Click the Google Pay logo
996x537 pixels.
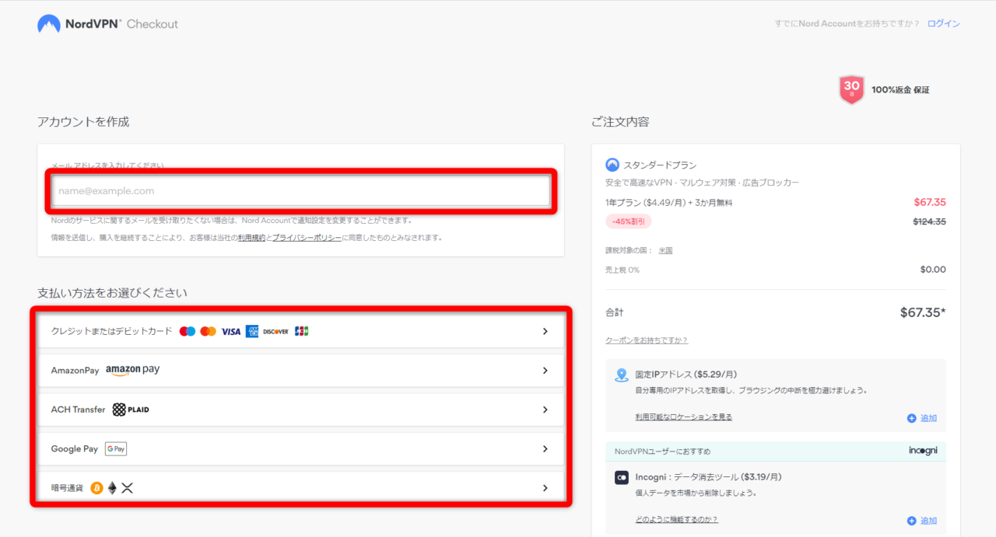116,449
